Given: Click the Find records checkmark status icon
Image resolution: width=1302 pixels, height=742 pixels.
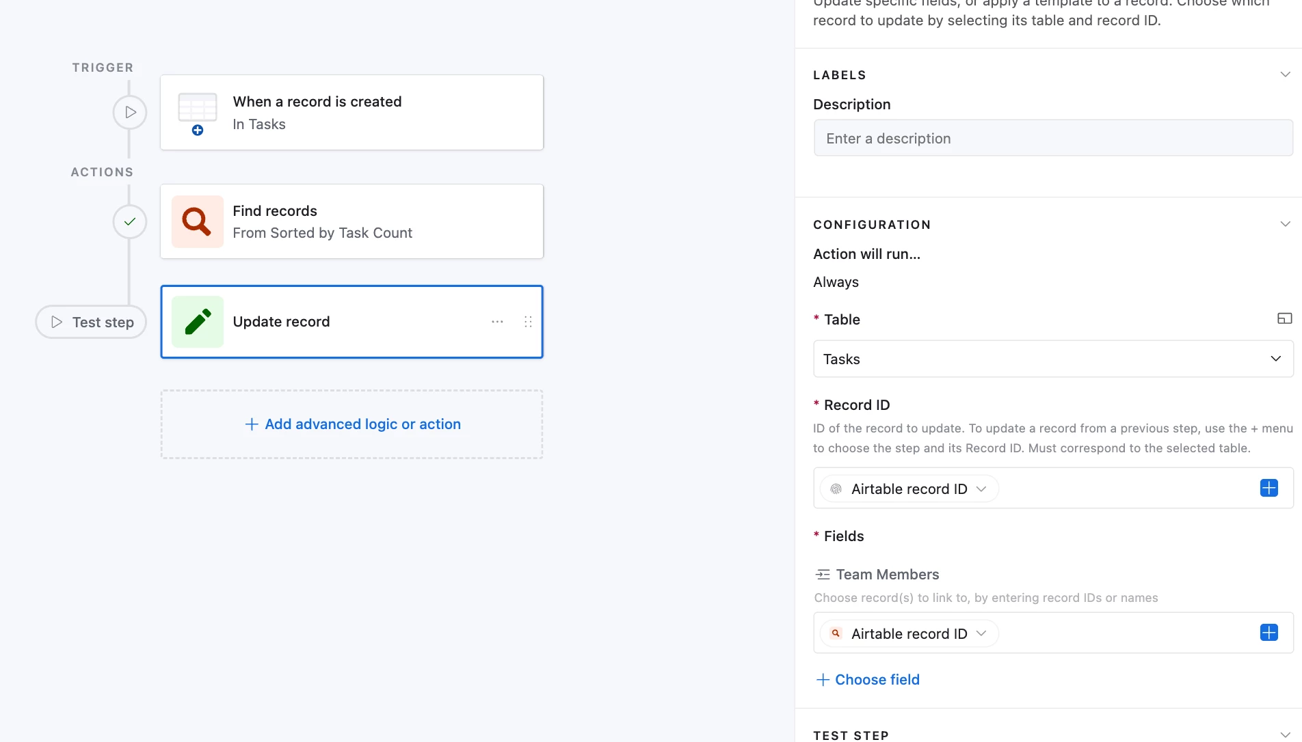Looking at the screenshot, I should (x=130, y=221).
